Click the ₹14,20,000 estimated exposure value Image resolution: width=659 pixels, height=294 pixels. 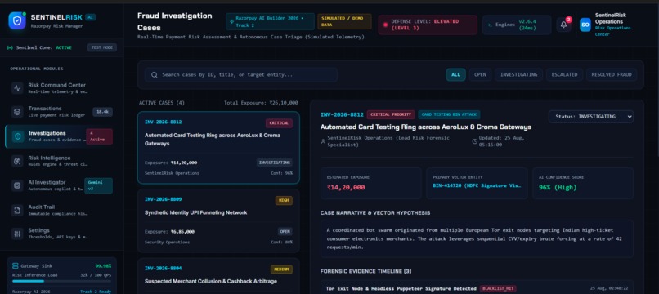click(346, 187)
